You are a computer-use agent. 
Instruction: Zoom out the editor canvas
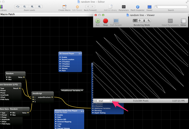click(25, 7)
